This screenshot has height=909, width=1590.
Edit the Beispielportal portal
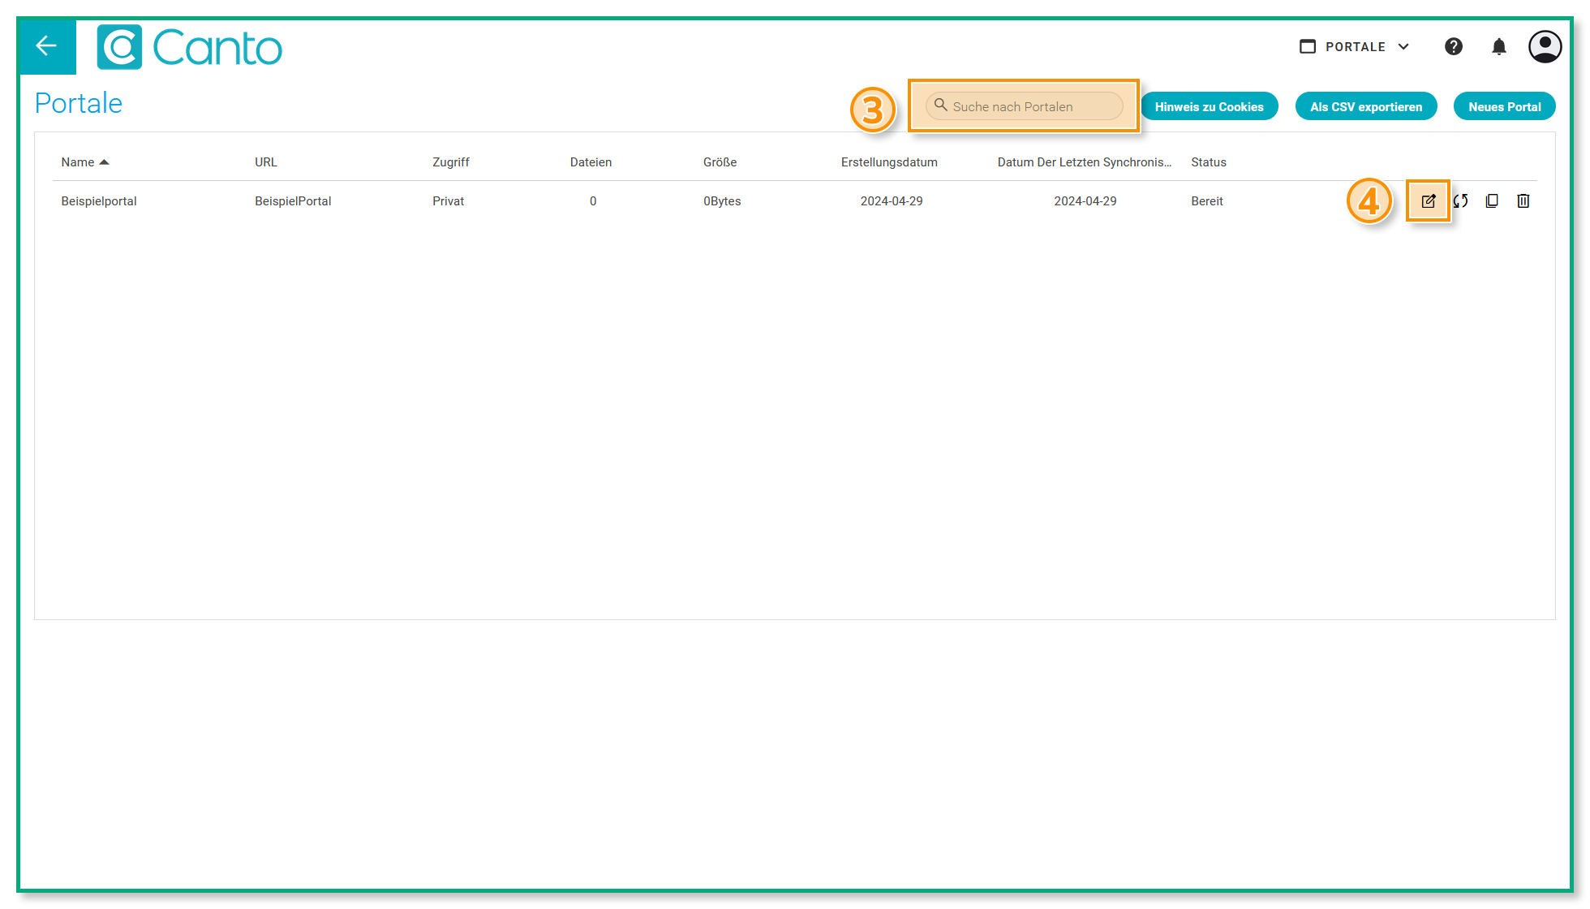tap(1428, 201)
